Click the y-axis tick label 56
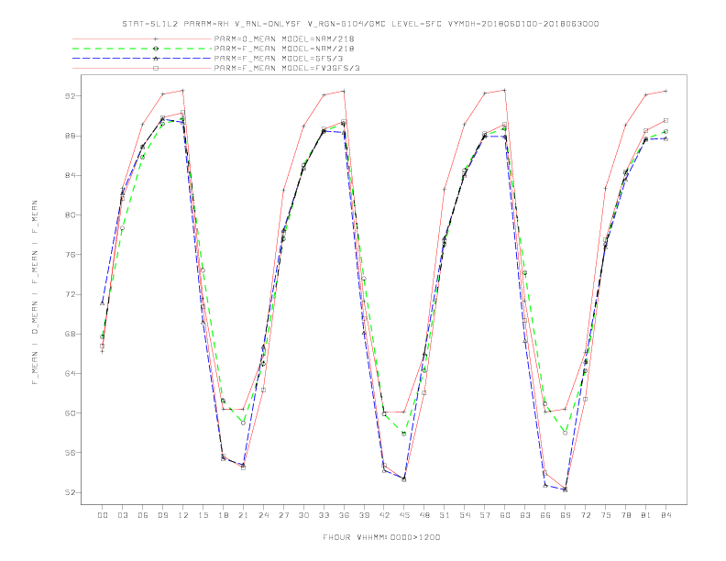The image size is (726, 561). pyautogui.click(x=70, y=453)
